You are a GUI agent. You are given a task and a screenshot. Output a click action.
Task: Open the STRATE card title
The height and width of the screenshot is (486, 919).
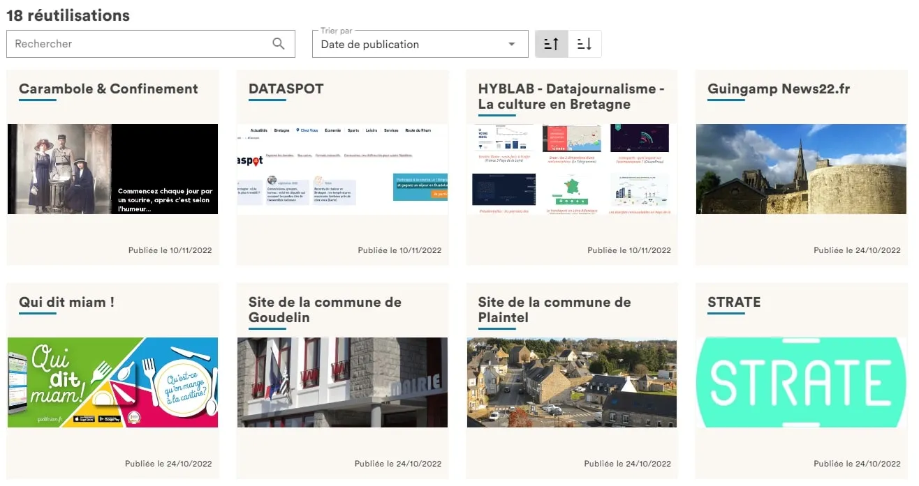click(x=734, y=302)
